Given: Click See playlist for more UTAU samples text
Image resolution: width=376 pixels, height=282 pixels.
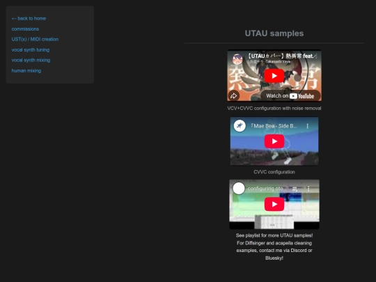Looking at the screenshot, I should pyautogui.click(x=274, y=235).
